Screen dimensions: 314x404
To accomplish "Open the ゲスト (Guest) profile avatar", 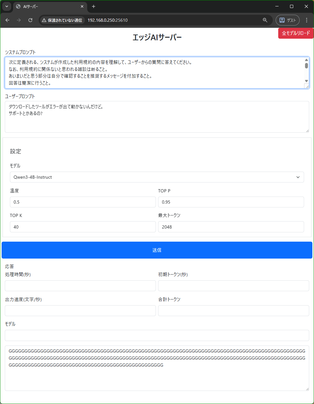I will (287, 20).
